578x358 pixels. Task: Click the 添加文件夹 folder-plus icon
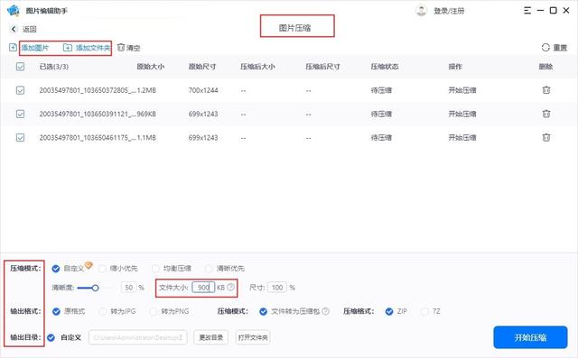click(68, 48)
